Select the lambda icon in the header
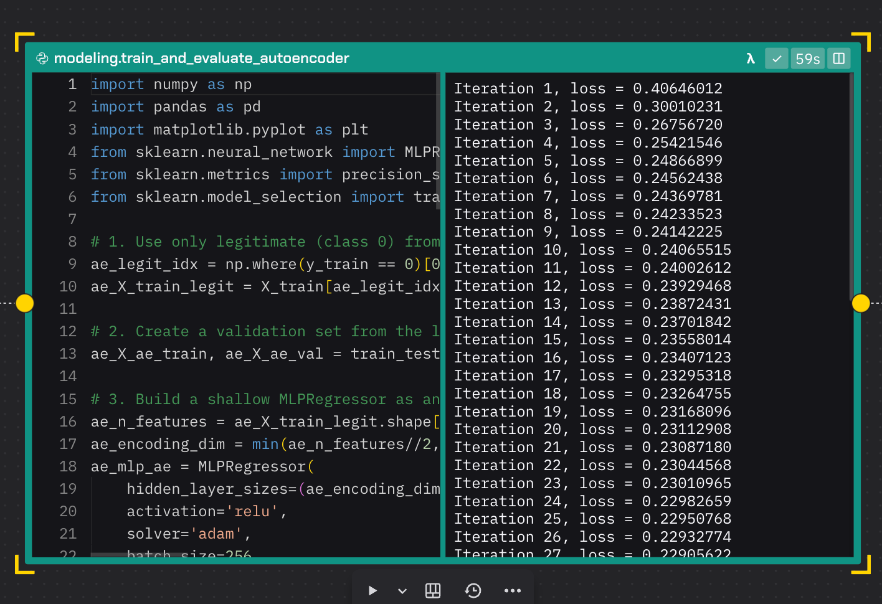The width and height of the screenshot is (882, 604). click(750, 58)
